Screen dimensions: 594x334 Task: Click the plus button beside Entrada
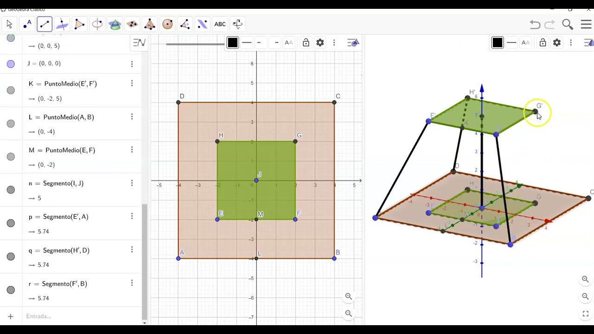point(10,316)
